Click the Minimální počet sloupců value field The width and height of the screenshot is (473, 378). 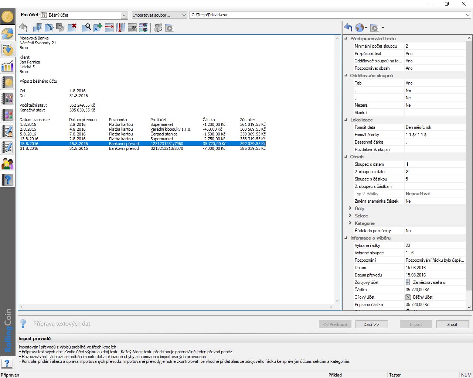tap(435, 46)
